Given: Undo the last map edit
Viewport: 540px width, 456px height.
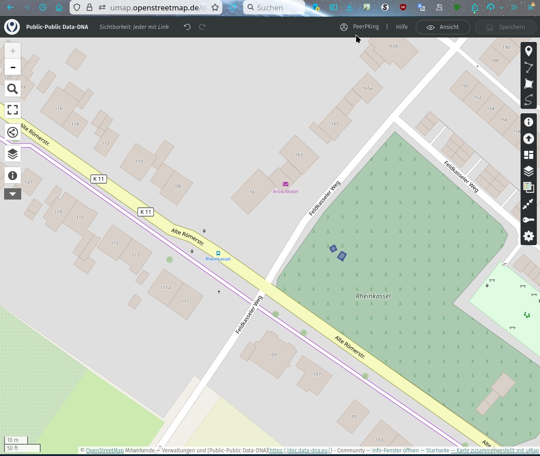Looking at the screenshot, I should [x=187, y=27].
